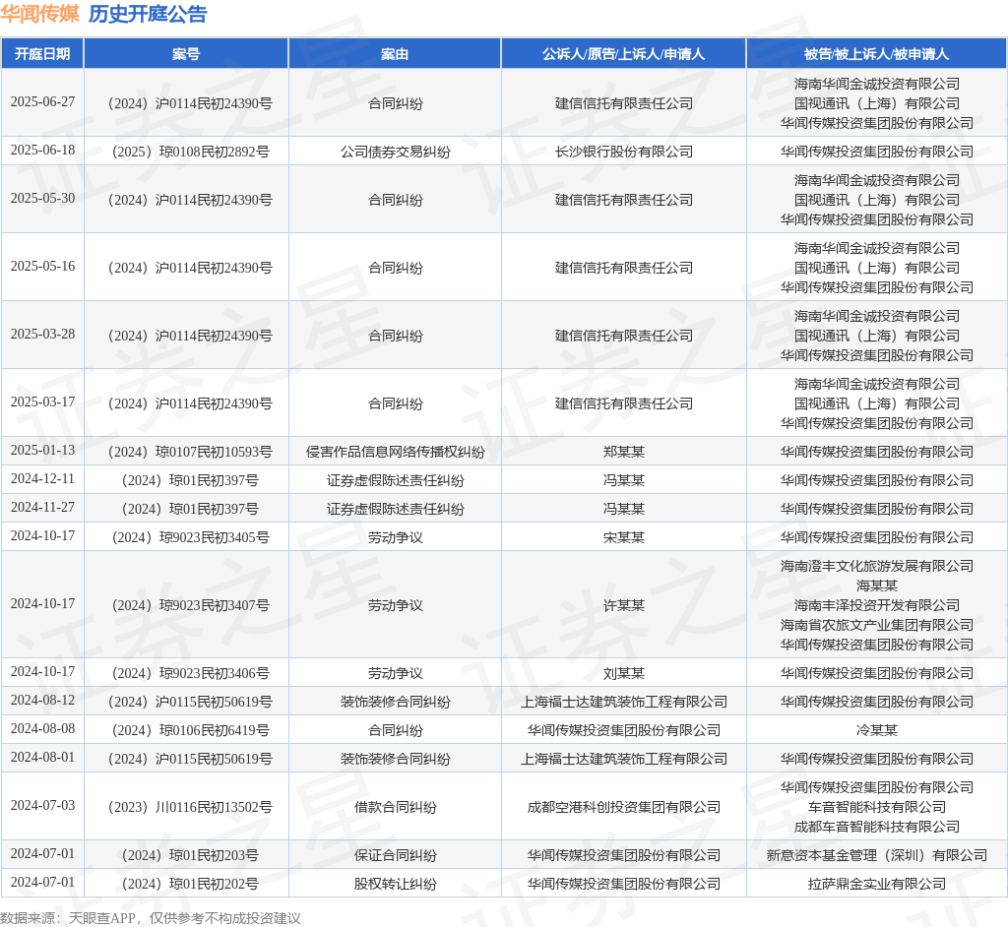Click defendant 成都车音智能科技有限公司
This screenshot has width=1008, height=927.
click(877, 827)
